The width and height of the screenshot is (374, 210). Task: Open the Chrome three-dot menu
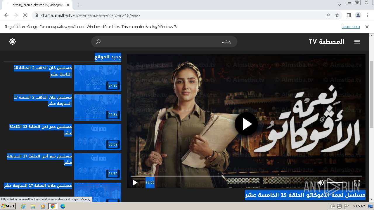[x=367, y=15]
